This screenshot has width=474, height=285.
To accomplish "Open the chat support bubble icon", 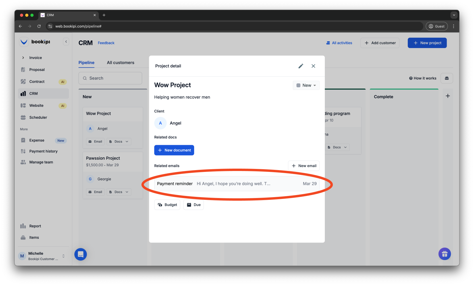I will [x=81, y=254].
